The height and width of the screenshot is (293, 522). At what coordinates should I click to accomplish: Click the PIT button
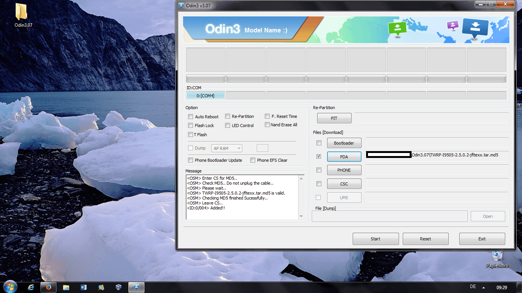click(334, 118)
